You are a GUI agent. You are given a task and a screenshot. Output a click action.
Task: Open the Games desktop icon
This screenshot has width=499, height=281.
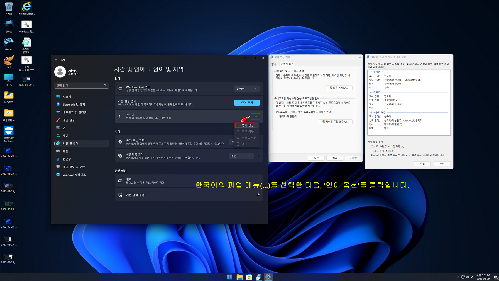[9, 44]
